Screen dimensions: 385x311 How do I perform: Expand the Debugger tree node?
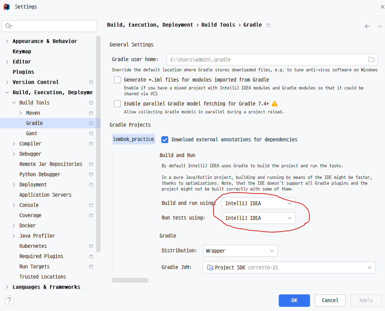14,154
